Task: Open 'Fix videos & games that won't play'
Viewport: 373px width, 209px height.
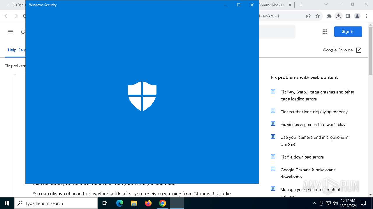Action: click(313, 125)
